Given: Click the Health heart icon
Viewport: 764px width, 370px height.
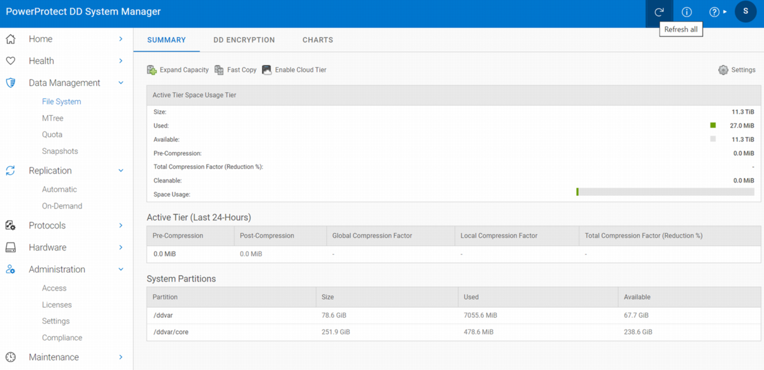Looking at the screenshot, I should (x=11, y=61).
